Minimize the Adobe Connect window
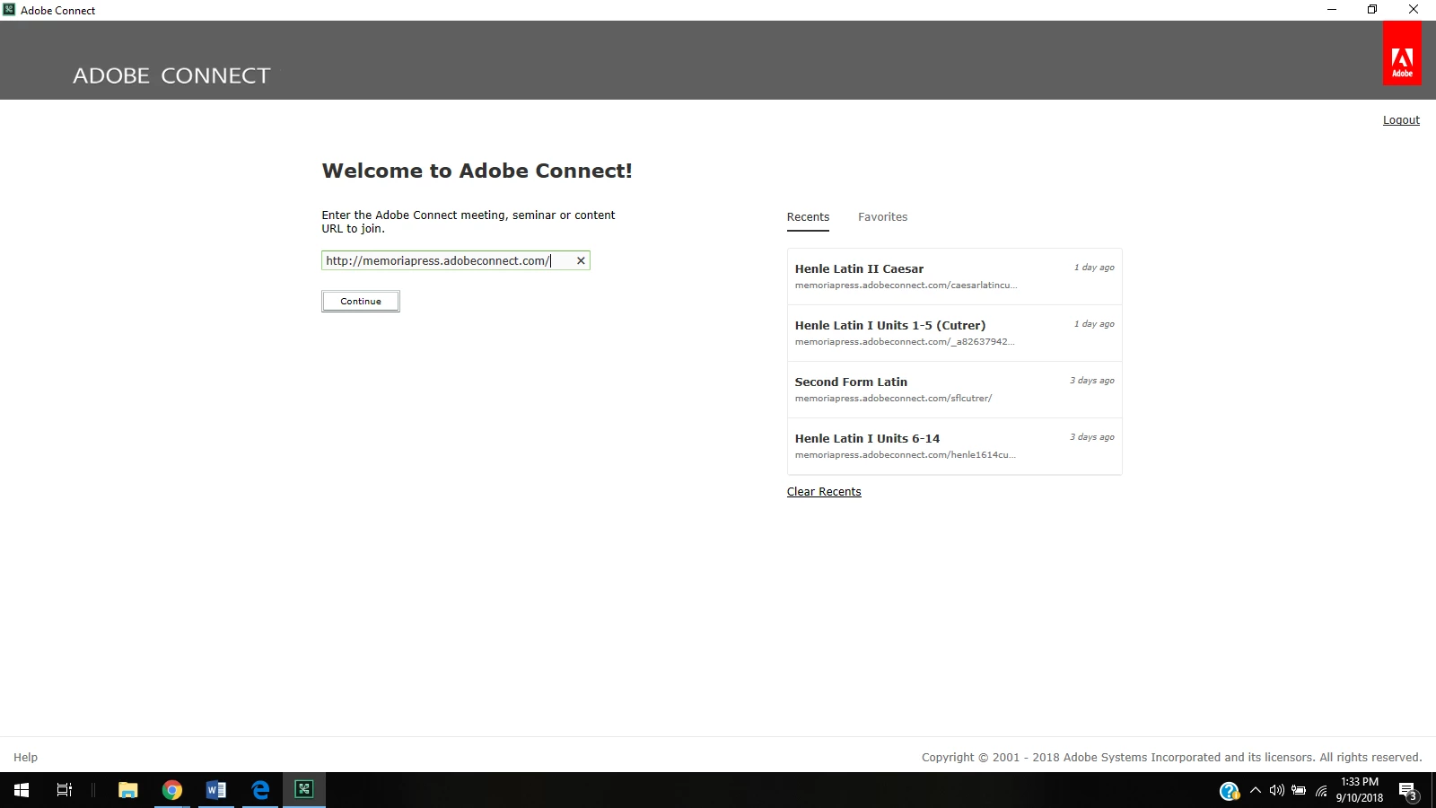This screenshot has height=808, width=1436. click(1332, 10)
